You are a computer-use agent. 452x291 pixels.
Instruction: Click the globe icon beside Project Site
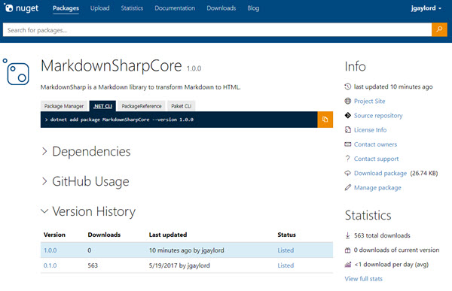[347, 101]
